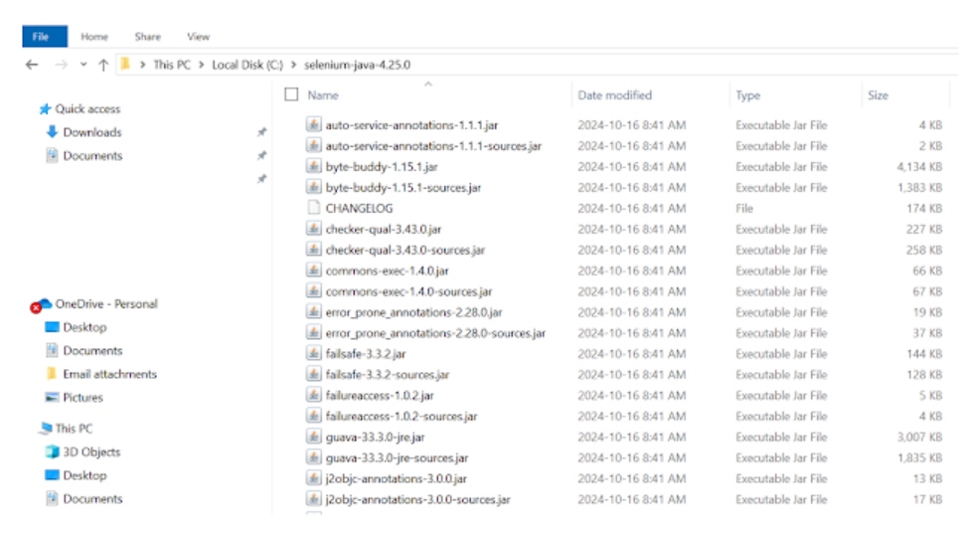Select guava-33.3.0-jre-sources.jar file

pos(397,458)
